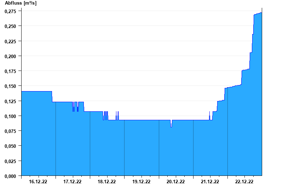
Task: Click the 0,275 y-axis value
Action: click(x=10, y=11)
